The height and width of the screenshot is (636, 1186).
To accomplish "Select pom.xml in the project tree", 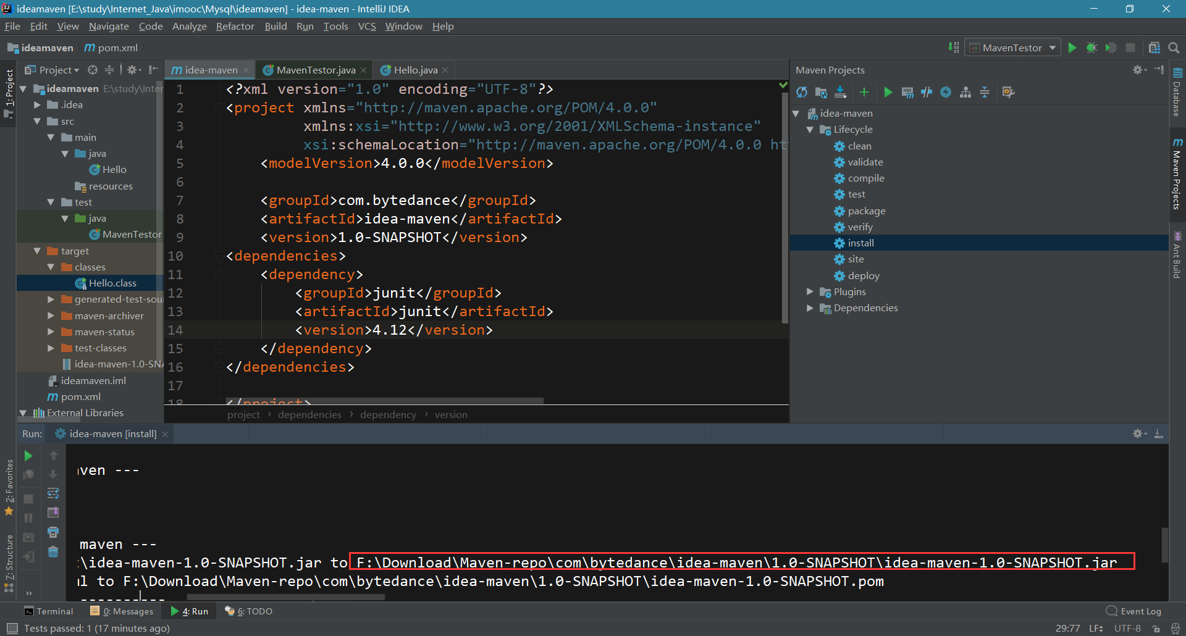I will 80,396.
